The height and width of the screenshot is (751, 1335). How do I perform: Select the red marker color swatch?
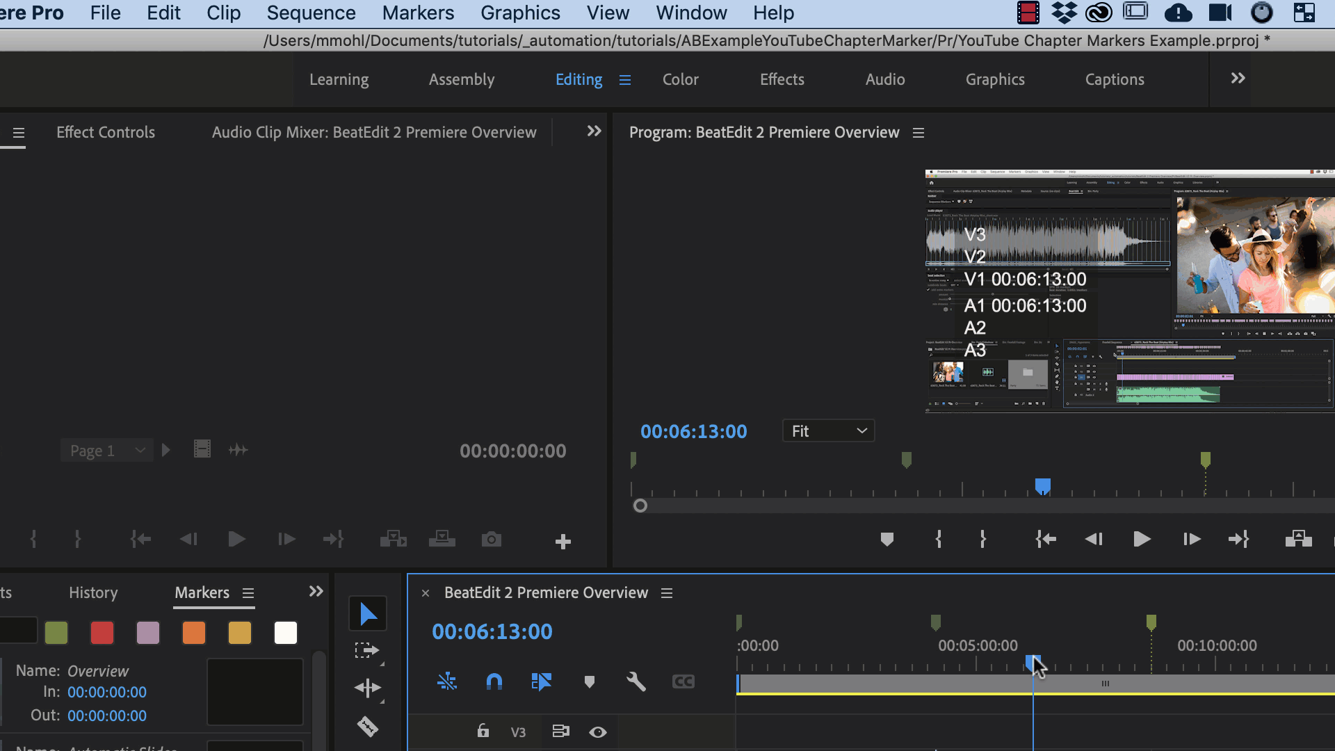tap(102, 633)
